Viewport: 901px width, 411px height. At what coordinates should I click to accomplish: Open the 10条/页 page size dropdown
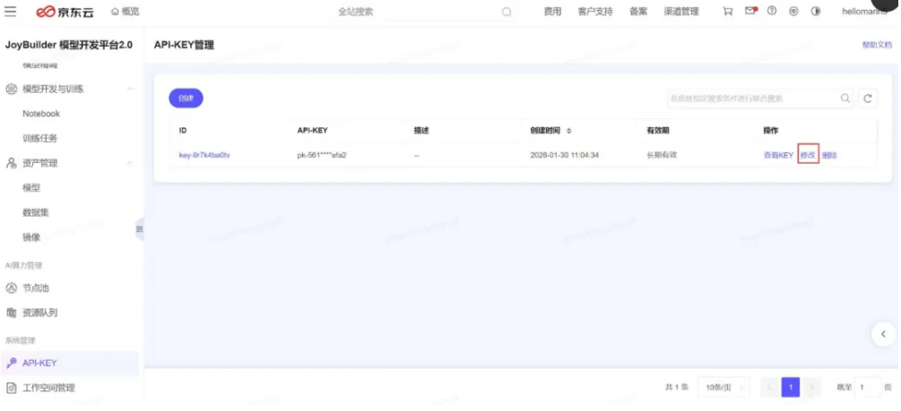[721, 387]
